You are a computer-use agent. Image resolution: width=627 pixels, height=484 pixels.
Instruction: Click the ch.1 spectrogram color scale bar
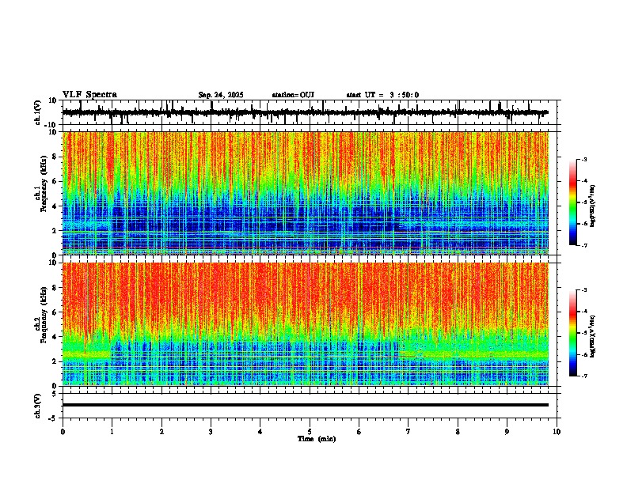573,202
